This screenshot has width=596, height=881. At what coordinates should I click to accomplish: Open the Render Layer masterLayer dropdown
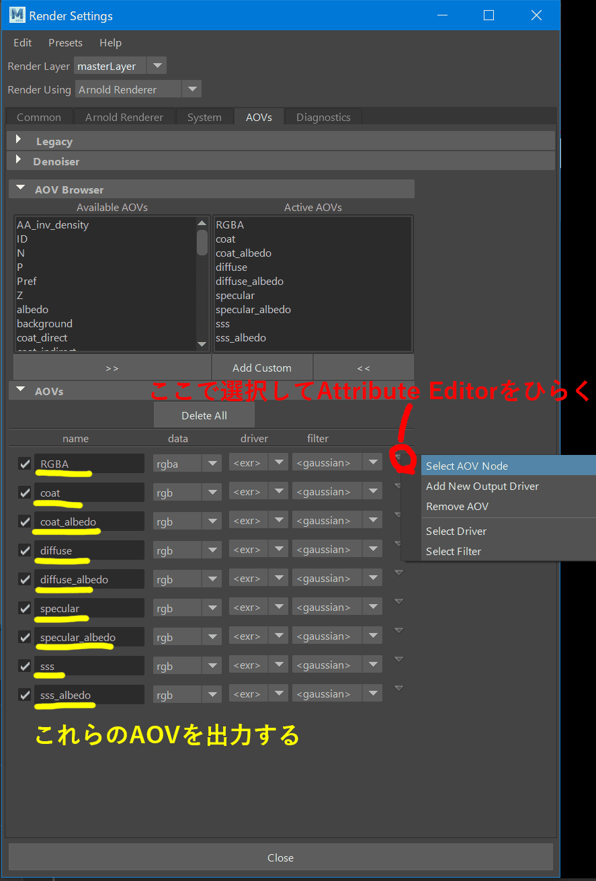click(120, 66)
